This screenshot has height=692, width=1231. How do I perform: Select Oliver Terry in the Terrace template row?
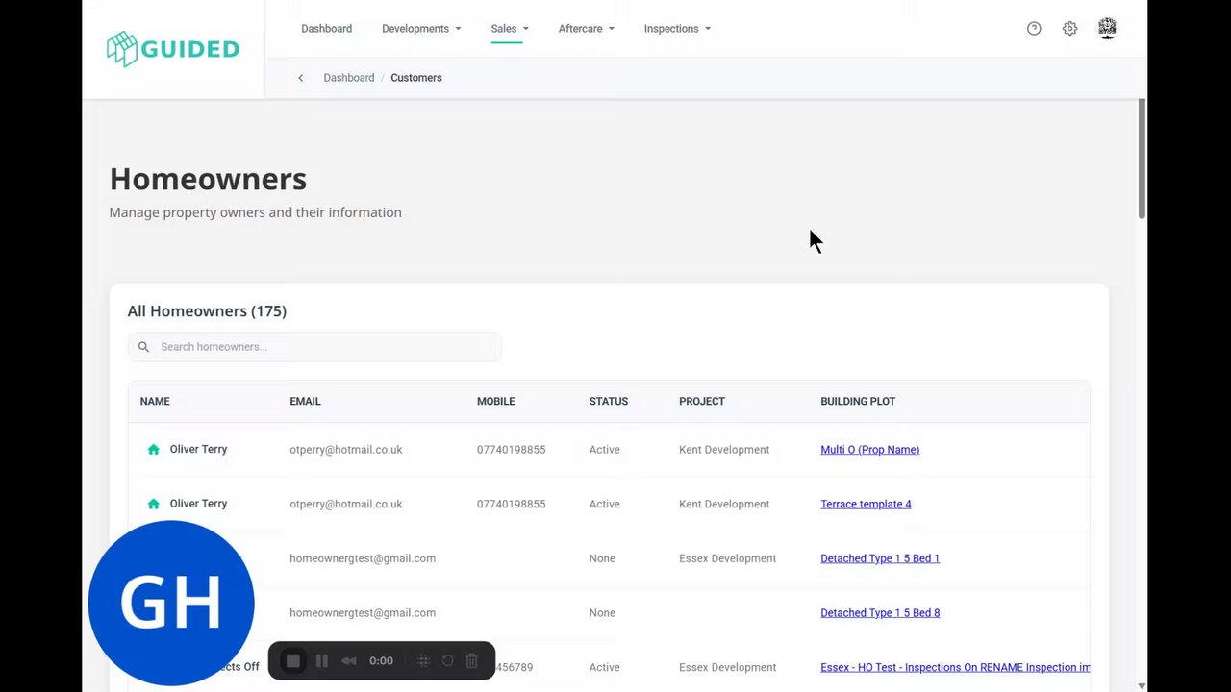198,504
